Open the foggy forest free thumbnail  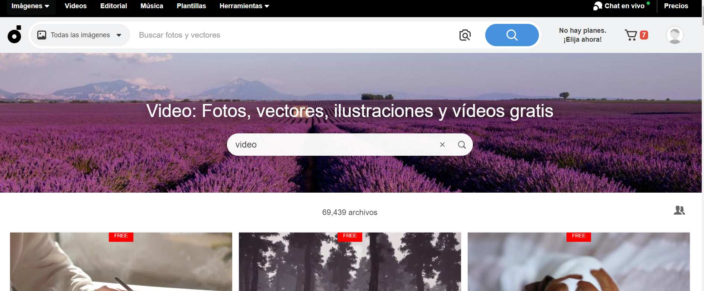click(x=350, y=262)
